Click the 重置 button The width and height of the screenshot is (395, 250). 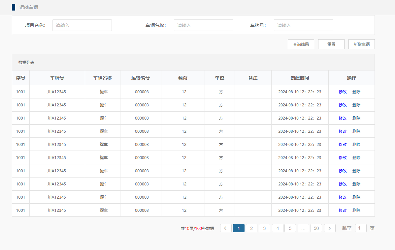click(331, 44)
